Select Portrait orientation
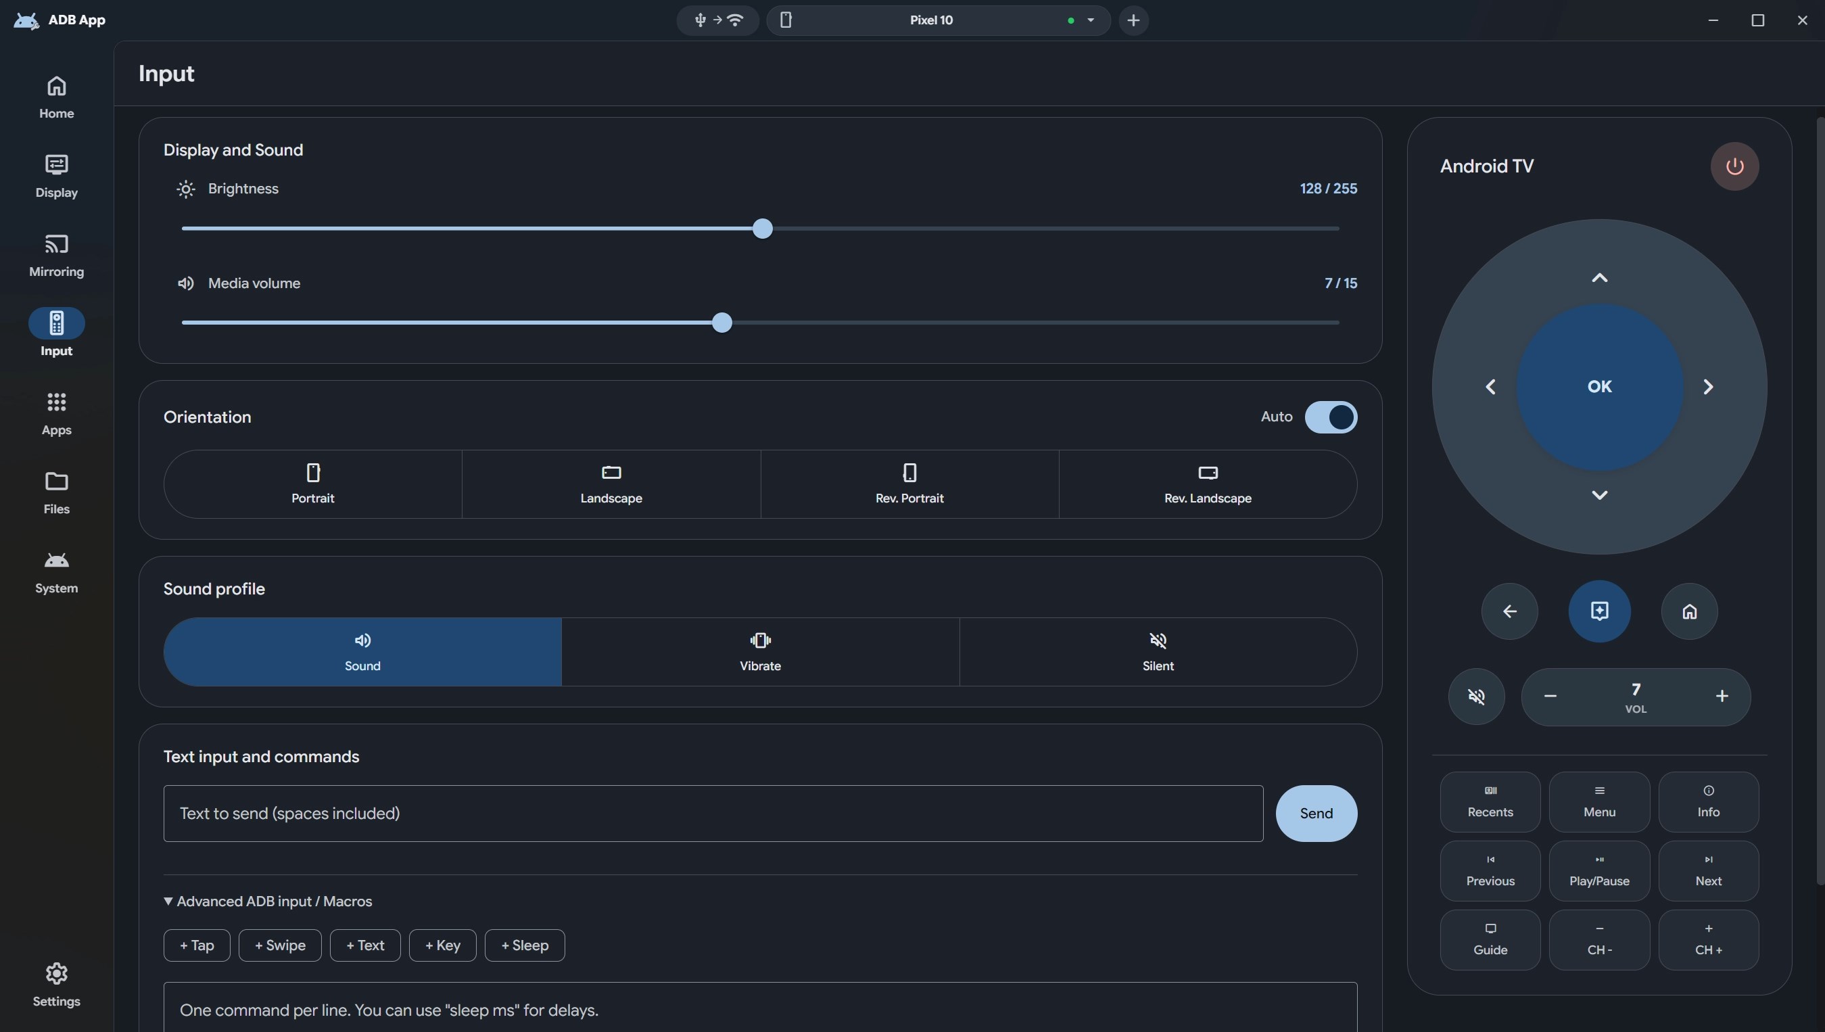Image resolution: width=1825 pixels, height=1032 pixels. (x=312, y=484)
